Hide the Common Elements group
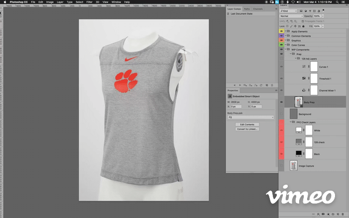Screen dimensions: 349x218 [x=281, y=36]
